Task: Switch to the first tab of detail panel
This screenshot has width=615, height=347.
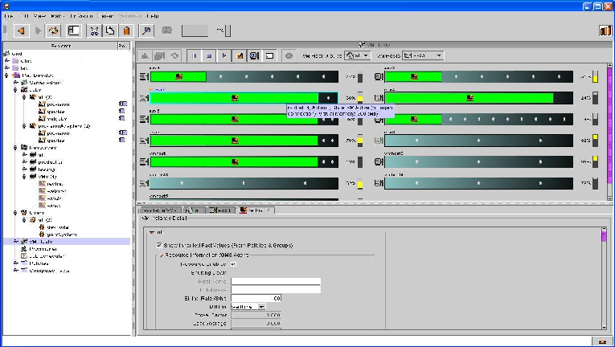Action: 160,210
